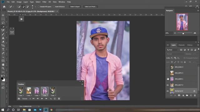Select the Brush tool
This screenshot has height=112, width=200.
3,34
